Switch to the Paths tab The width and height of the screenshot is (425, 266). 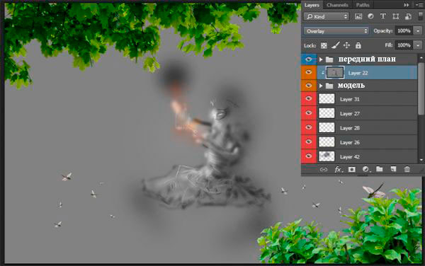pyautogui.click(x=363, y=5)
